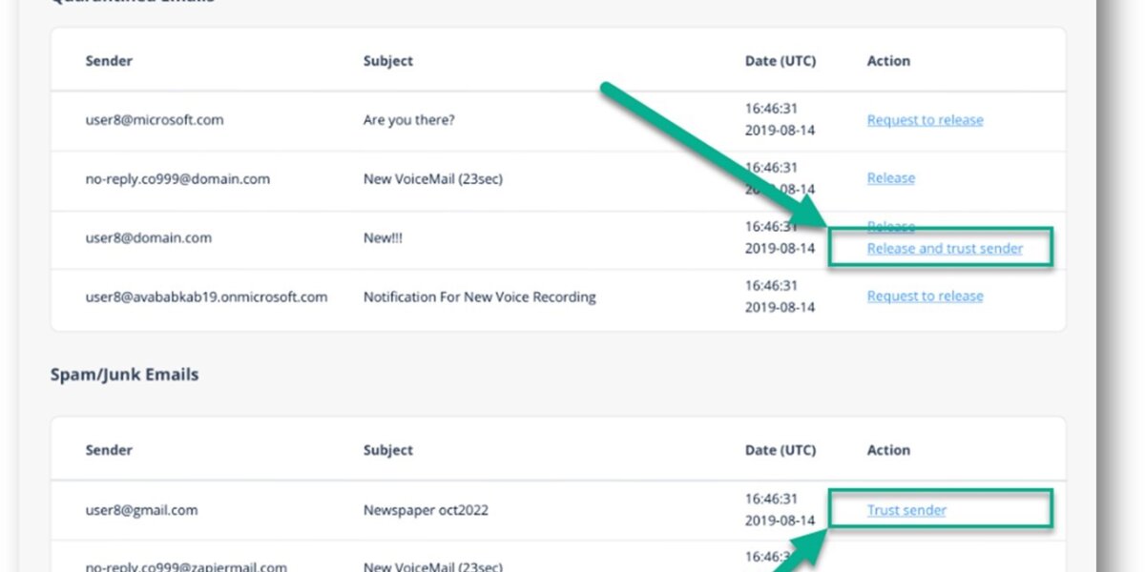The height and width of the screenshot is (572, 1145).
Task: Click the sender user8@microsoft.com
Action: (x=155, y=120)
